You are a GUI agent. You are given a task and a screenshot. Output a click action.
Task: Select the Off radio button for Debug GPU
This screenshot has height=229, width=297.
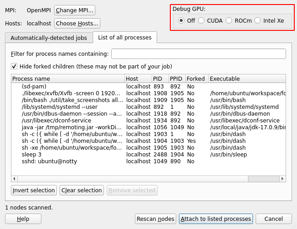pyautogui.click(x=181, y=20)
